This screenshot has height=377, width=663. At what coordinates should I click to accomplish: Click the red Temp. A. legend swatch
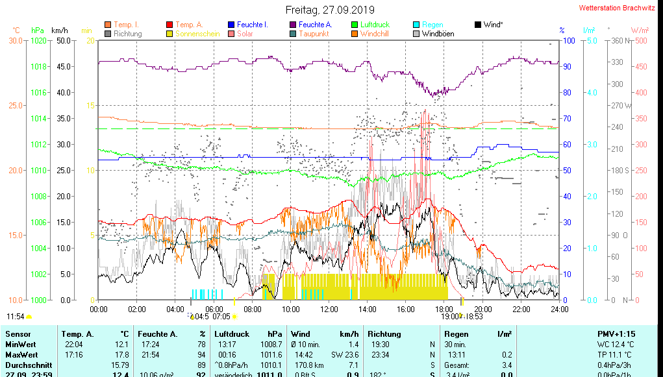(170, 25)
